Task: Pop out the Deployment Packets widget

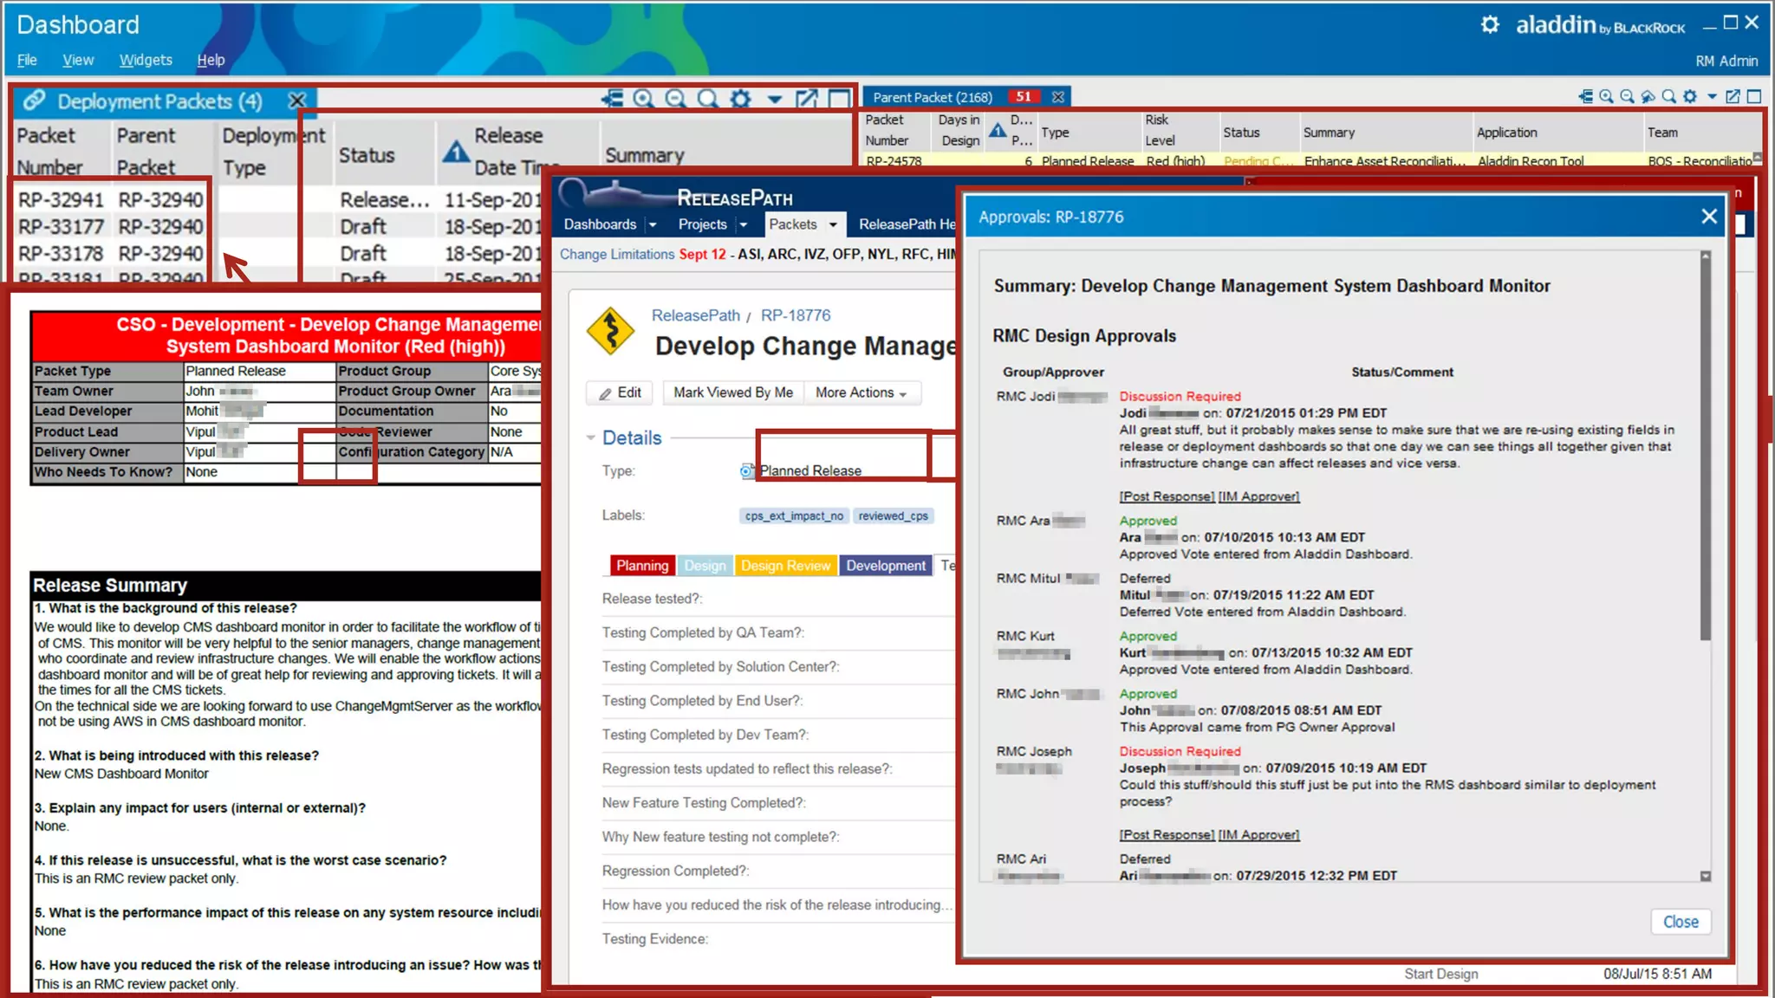Action: [806, 99]
